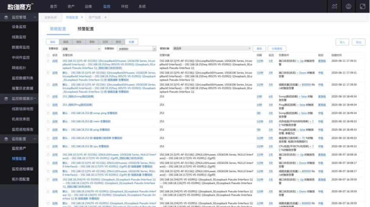The image size is (370, 207).
Task: Open 线路链接地图 in the sidebar
Action: click(x=22, y=109)
